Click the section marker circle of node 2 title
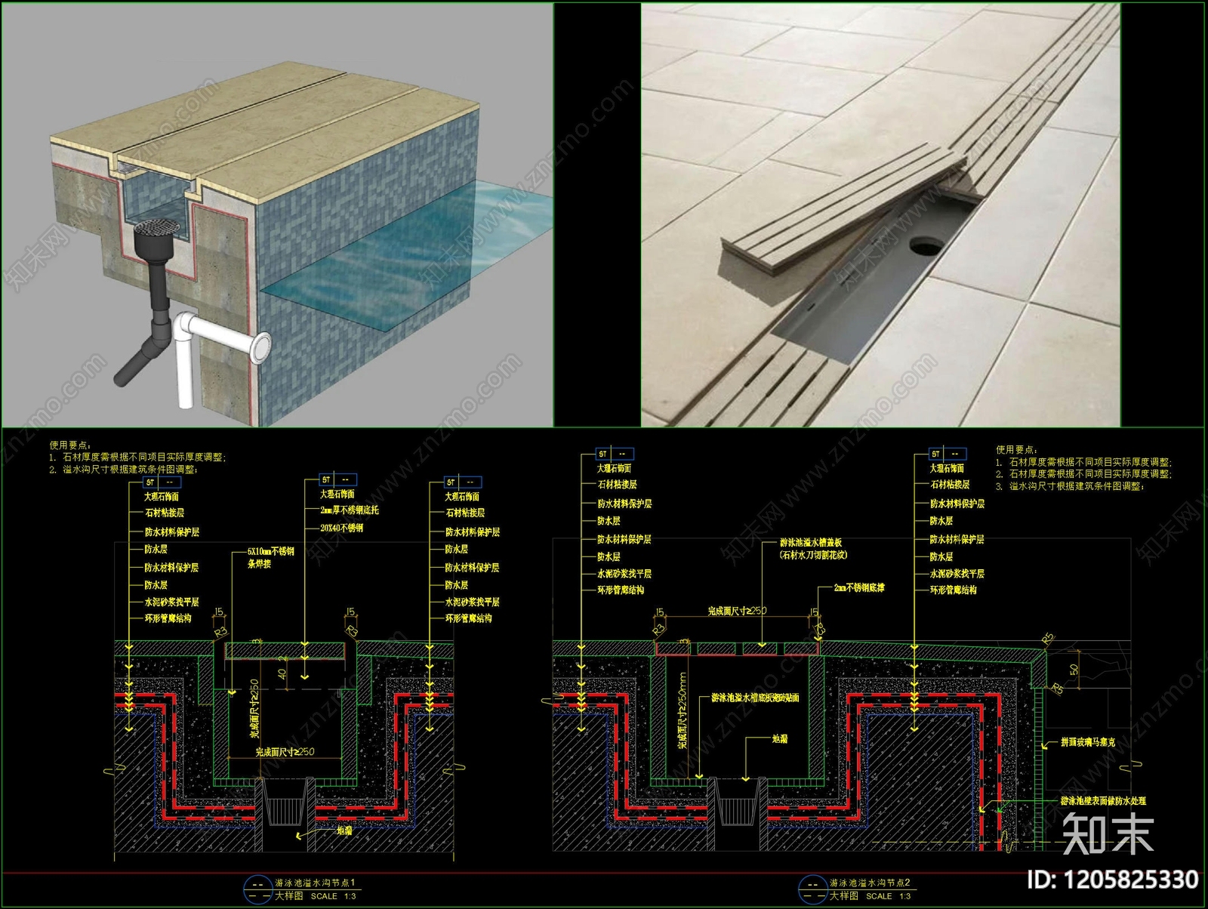The width and height of the screenshot is (1208, 909). tap(812, 889)
